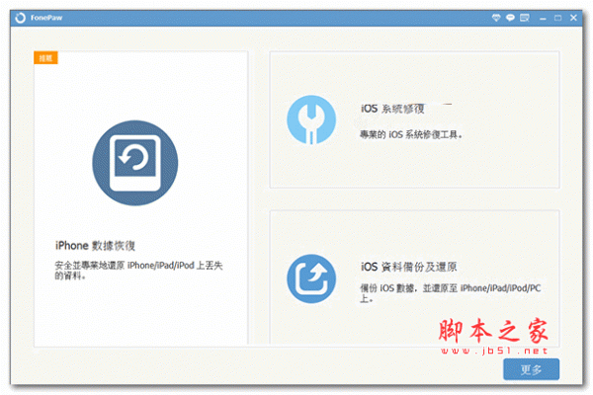Click the 專業的 iOS 系統修復工具 description
593x395 pixels.
click(x=411, y=134)
